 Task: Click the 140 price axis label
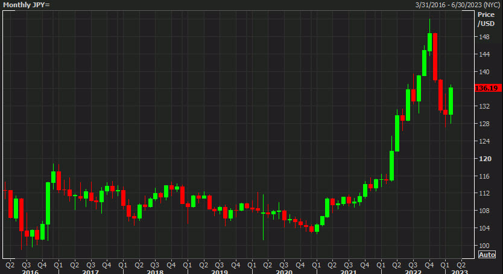pyautogui.click(x=484, y=72)
